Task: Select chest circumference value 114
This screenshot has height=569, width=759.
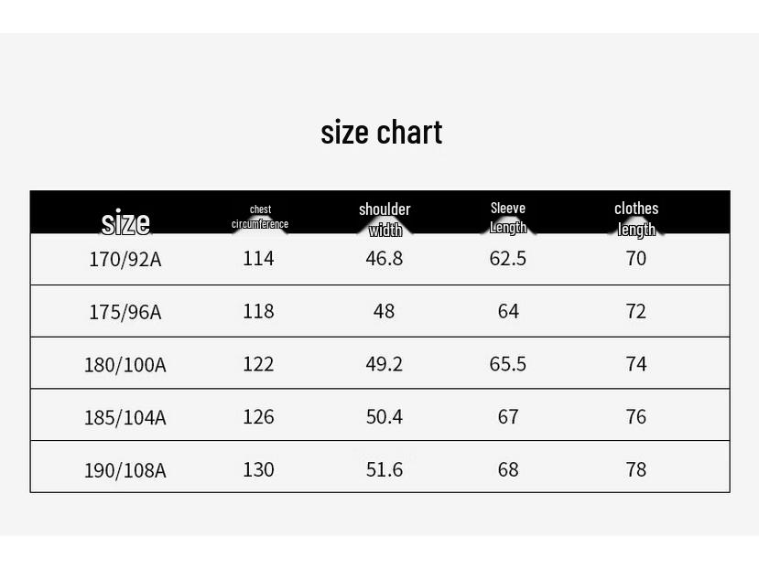Action: point(258,258)
